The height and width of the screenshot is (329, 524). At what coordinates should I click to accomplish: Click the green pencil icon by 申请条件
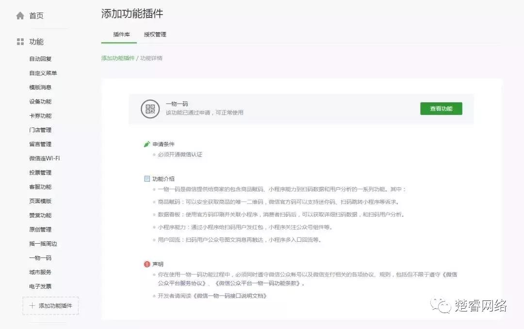147,144
